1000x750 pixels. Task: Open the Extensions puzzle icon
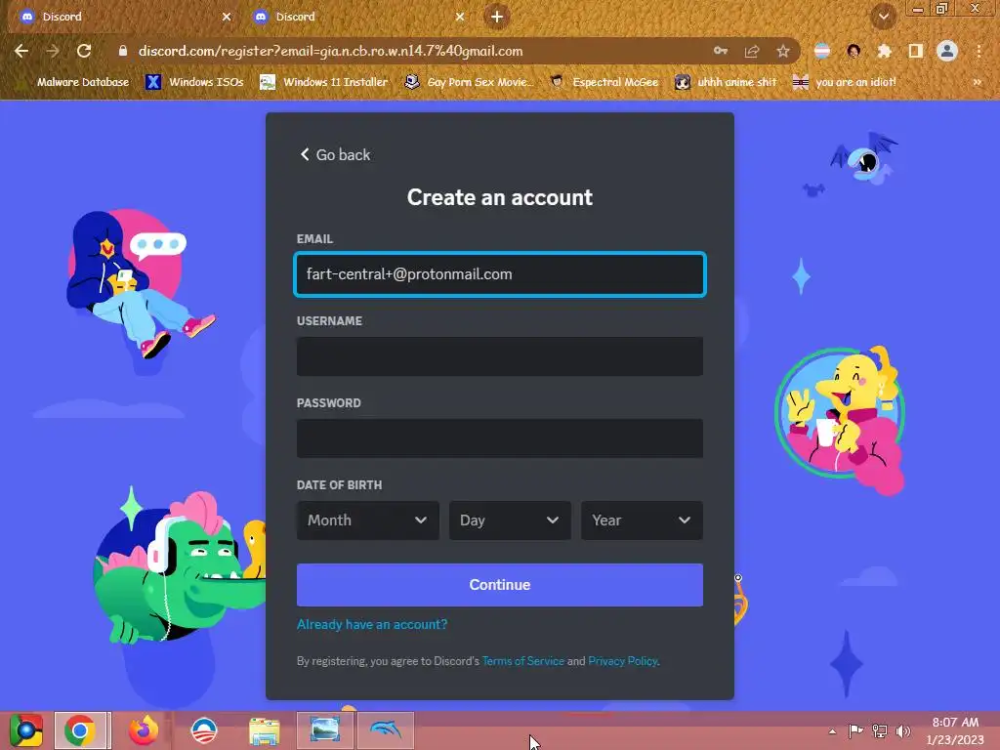[x=884, y=51]
